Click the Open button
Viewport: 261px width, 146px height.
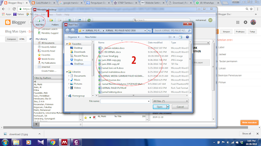159,107
